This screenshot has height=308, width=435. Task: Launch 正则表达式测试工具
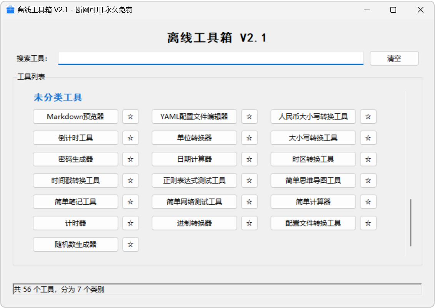194,180
